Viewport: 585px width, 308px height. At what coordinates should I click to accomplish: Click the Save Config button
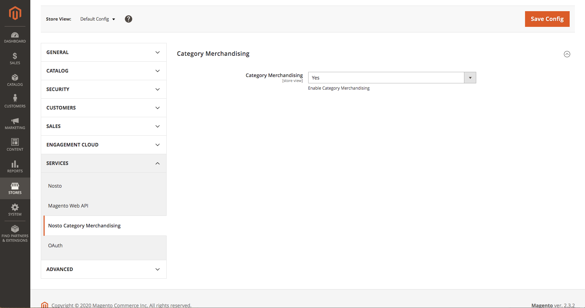point(547,19)
